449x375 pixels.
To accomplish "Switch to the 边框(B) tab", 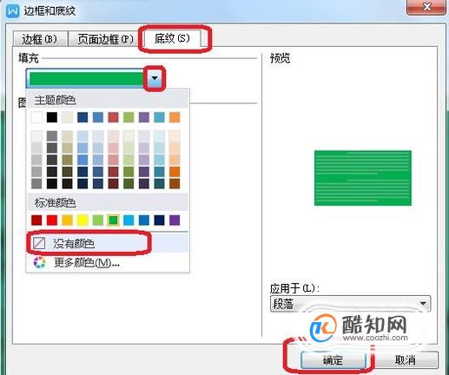I will pyautogui.click(x=39, y=39).
